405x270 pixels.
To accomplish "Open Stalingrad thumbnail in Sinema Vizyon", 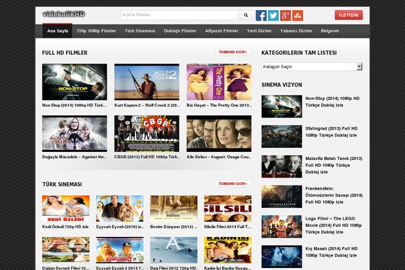I will [x=281, y=136].
